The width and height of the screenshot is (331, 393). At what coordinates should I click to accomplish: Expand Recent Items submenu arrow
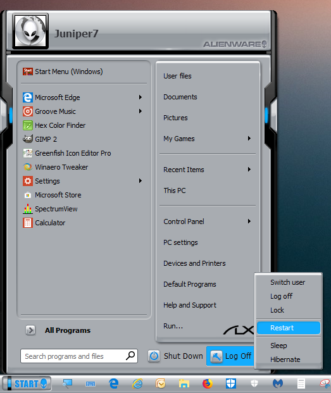click(x=249, y=170)
